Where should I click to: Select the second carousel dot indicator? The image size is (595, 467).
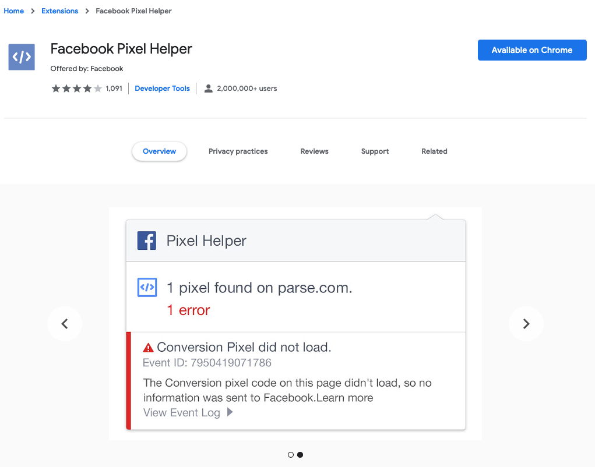coord(300,455)
